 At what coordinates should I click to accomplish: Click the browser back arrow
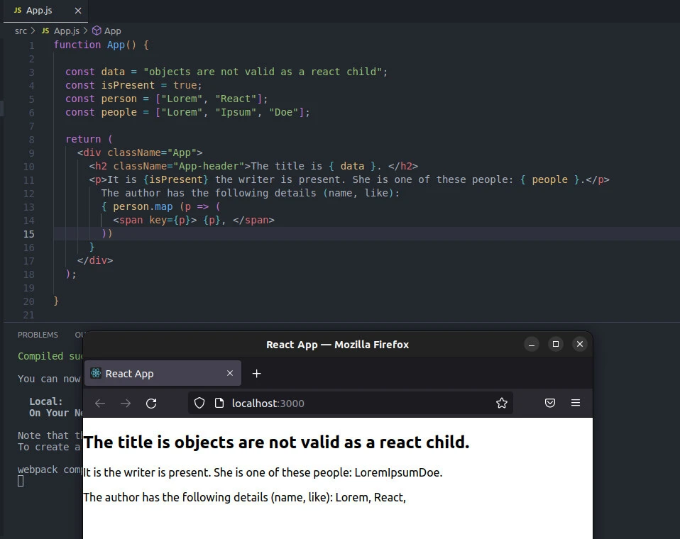[100, 404]
